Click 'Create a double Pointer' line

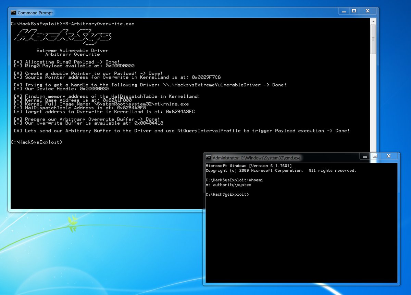click(x=88, y=73)
